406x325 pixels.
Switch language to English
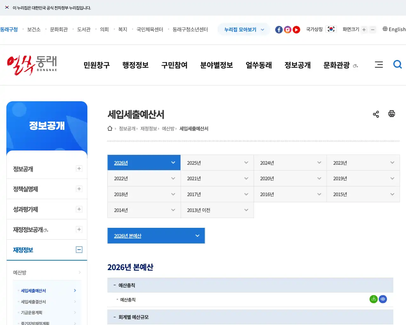pos(394,29)
